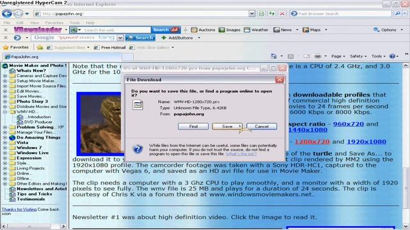Click the red Stop loading icon
The image size is (410, 230).
(282, 13)
